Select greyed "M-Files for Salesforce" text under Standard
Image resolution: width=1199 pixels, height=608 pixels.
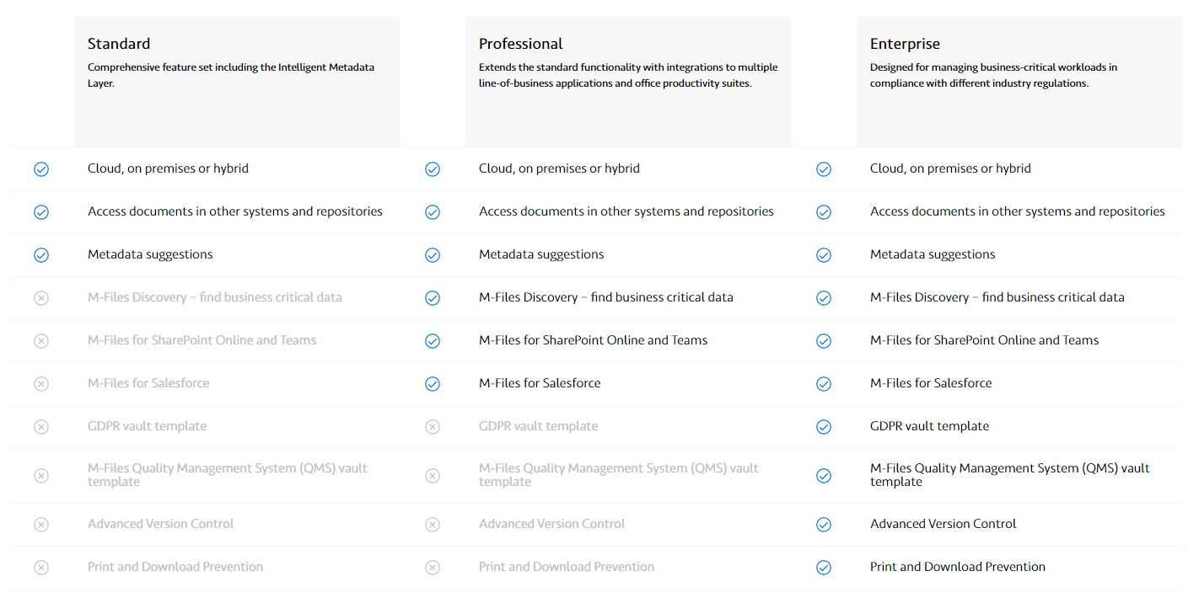click(148, 383)
